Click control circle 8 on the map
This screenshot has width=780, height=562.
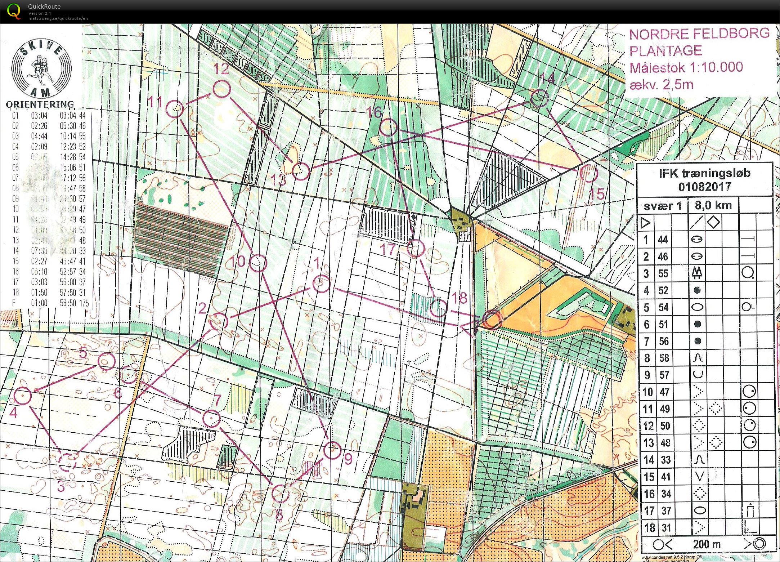pyautogui.click(x=280, y=494)
